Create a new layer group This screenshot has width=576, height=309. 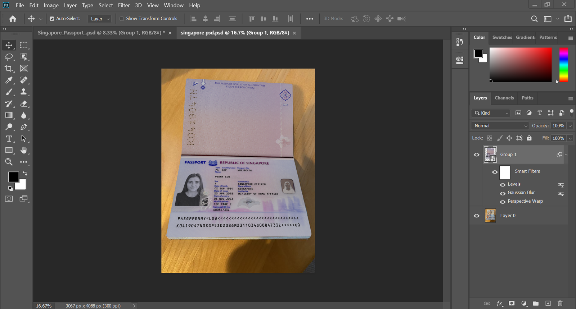(x=536, y=303)
